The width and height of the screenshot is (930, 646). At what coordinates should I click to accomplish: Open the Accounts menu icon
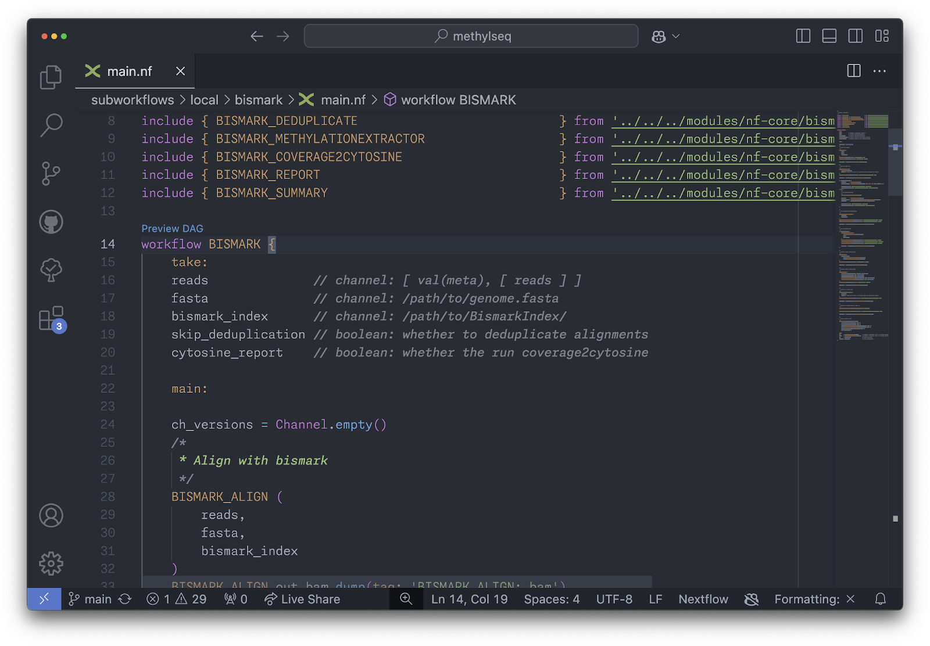pos(51,515)
